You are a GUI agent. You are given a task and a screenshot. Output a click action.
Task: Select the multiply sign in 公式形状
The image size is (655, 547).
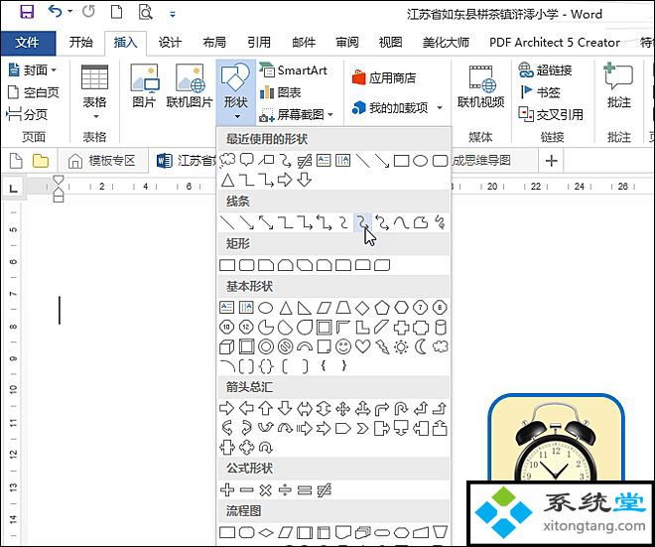266,489
